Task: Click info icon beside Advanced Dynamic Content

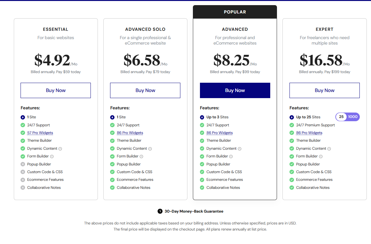Action: pos(239,149)
